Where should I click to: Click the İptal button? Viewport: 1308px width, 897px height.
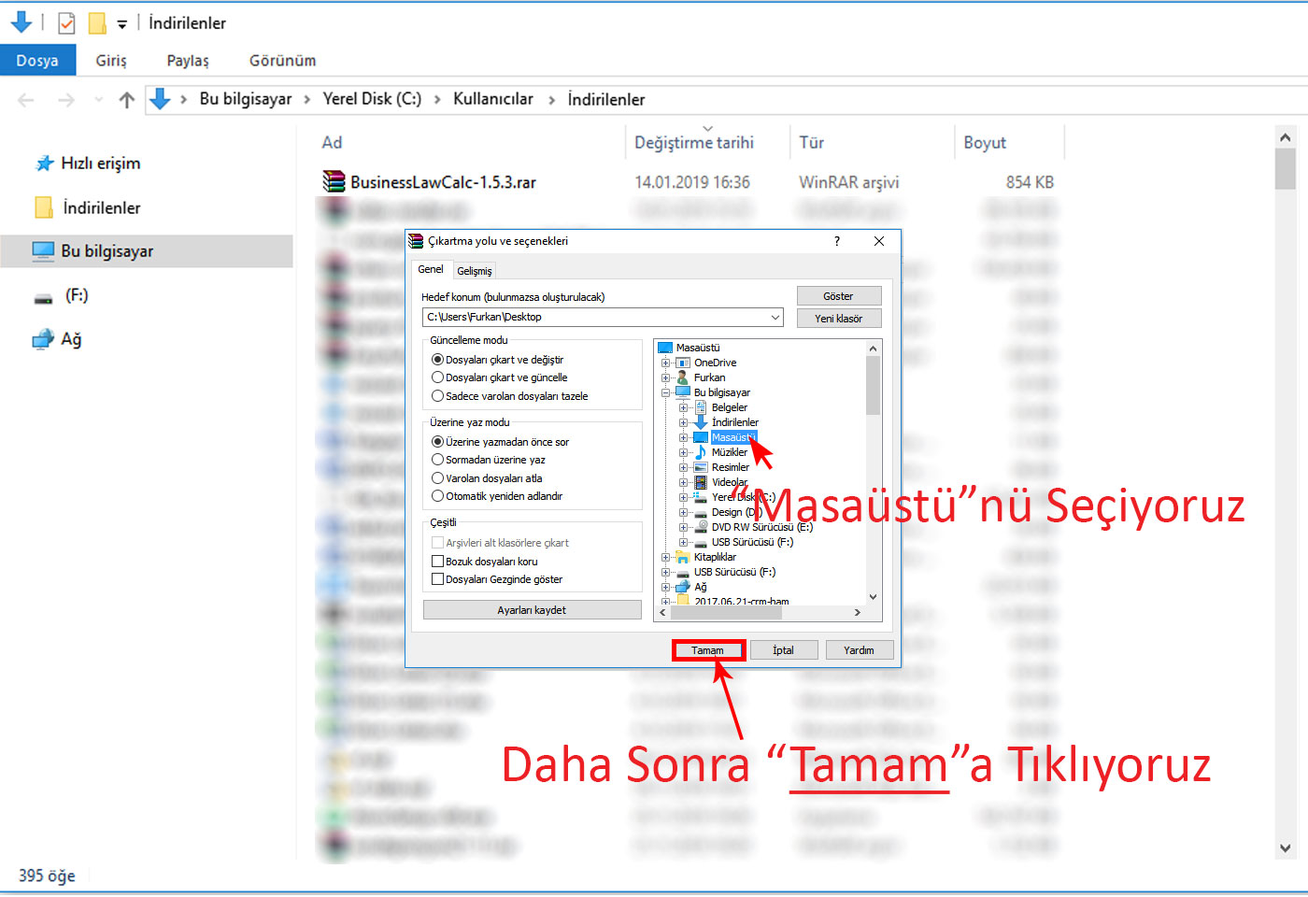coord(783,650)
